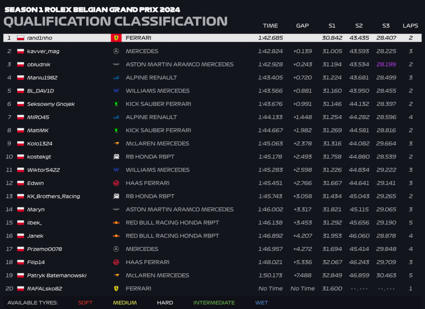Click the LAPS column header
Screen dimensions: 425x309
coord(410,26)
